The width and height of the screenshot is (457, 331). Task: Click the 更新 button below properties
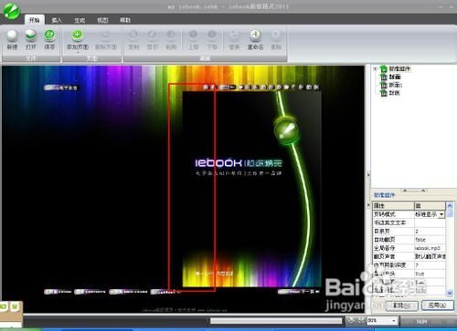(401, 305)
